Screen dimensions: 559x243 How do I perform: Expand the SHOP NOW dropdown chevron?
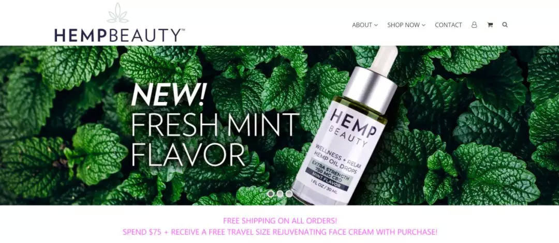click(x=423, y=25)
